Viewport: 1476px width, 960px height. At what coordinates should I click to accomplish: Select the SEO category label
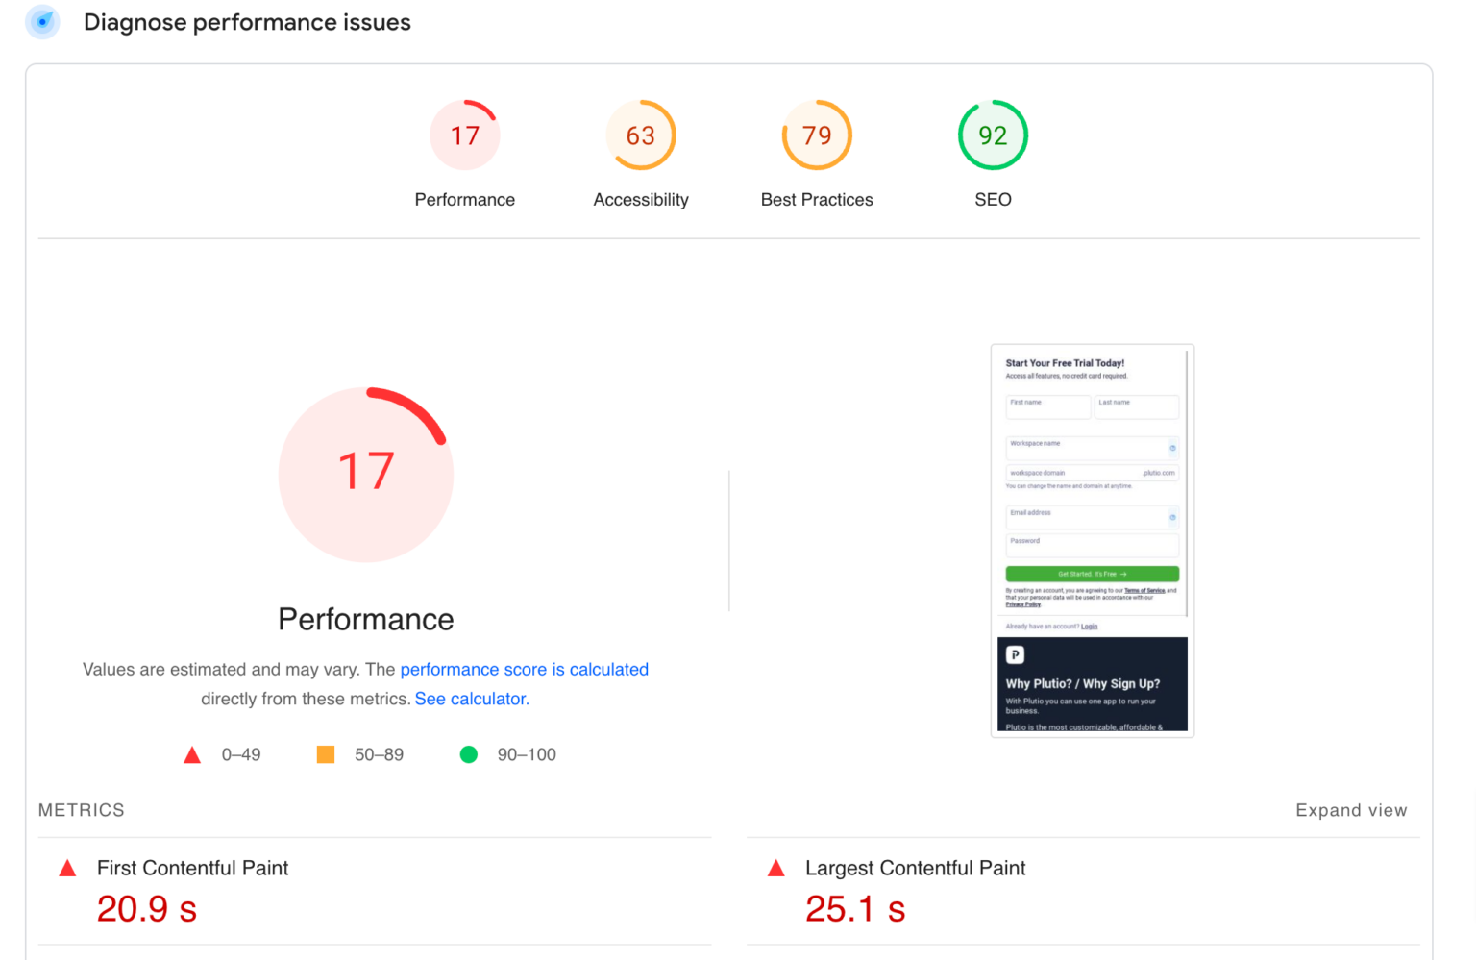coord(993,200)
